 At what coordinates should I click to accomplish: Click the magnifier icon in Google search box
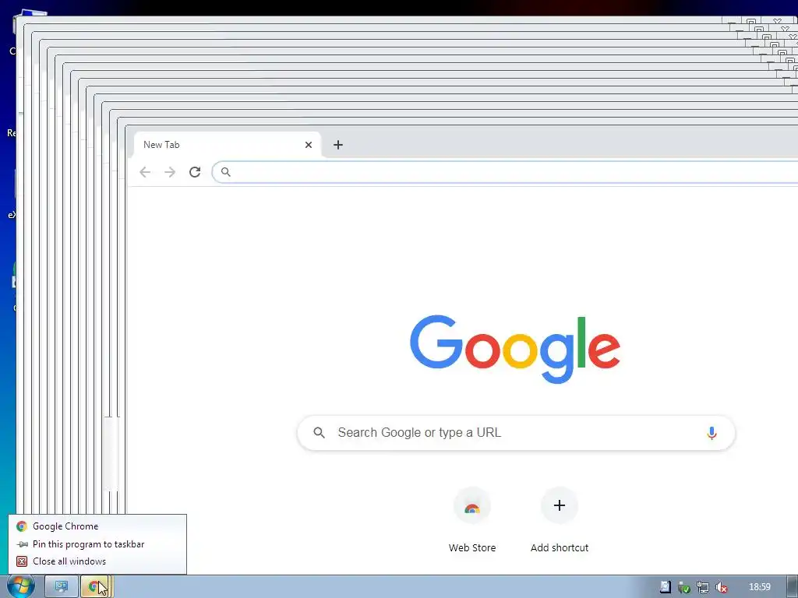point(319,433)
